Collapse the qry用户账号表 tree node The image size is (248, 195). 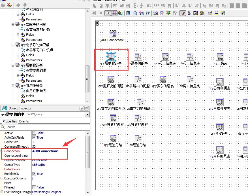click(13, 86)
